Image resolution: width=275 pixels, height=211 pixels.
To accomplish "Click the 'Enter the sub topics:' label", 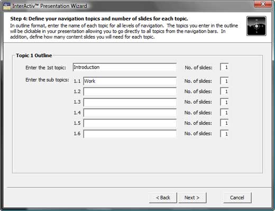I will coord(47,80).
